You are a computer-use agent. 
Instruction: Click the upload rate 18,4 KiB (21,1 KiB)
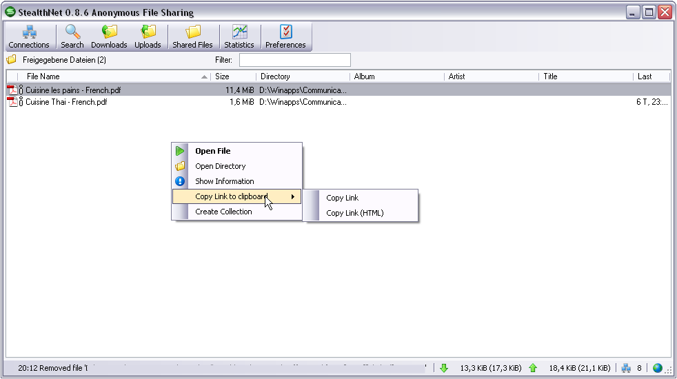tap(580, 368)
